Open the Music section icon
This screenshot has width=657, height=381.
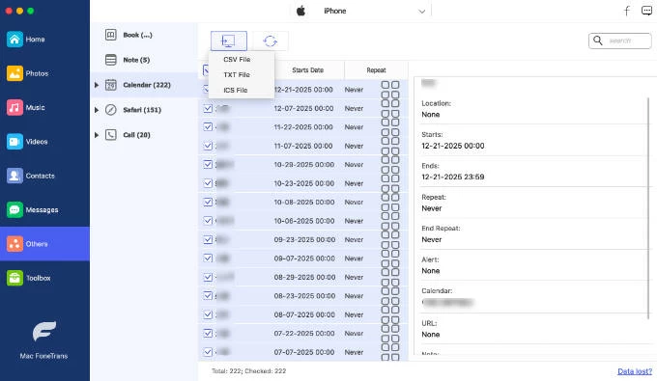click(14, 107)
